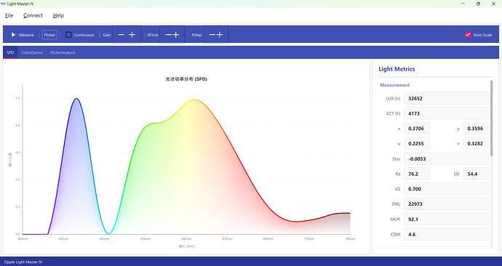Increase AStep with the plus icon
Image resolution: width=502 pixels, height=266 pixels.
[x=220, y=35]
